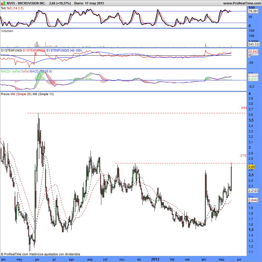Click the 2,0442 moving average value box

coord(253,200)
